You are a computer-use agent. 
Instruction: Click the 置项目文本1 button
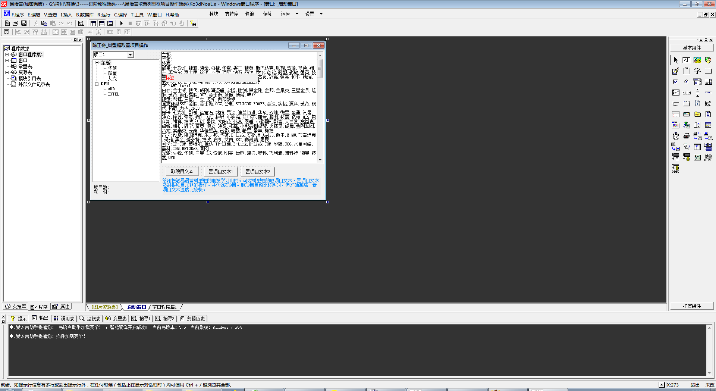click(220, 172)
